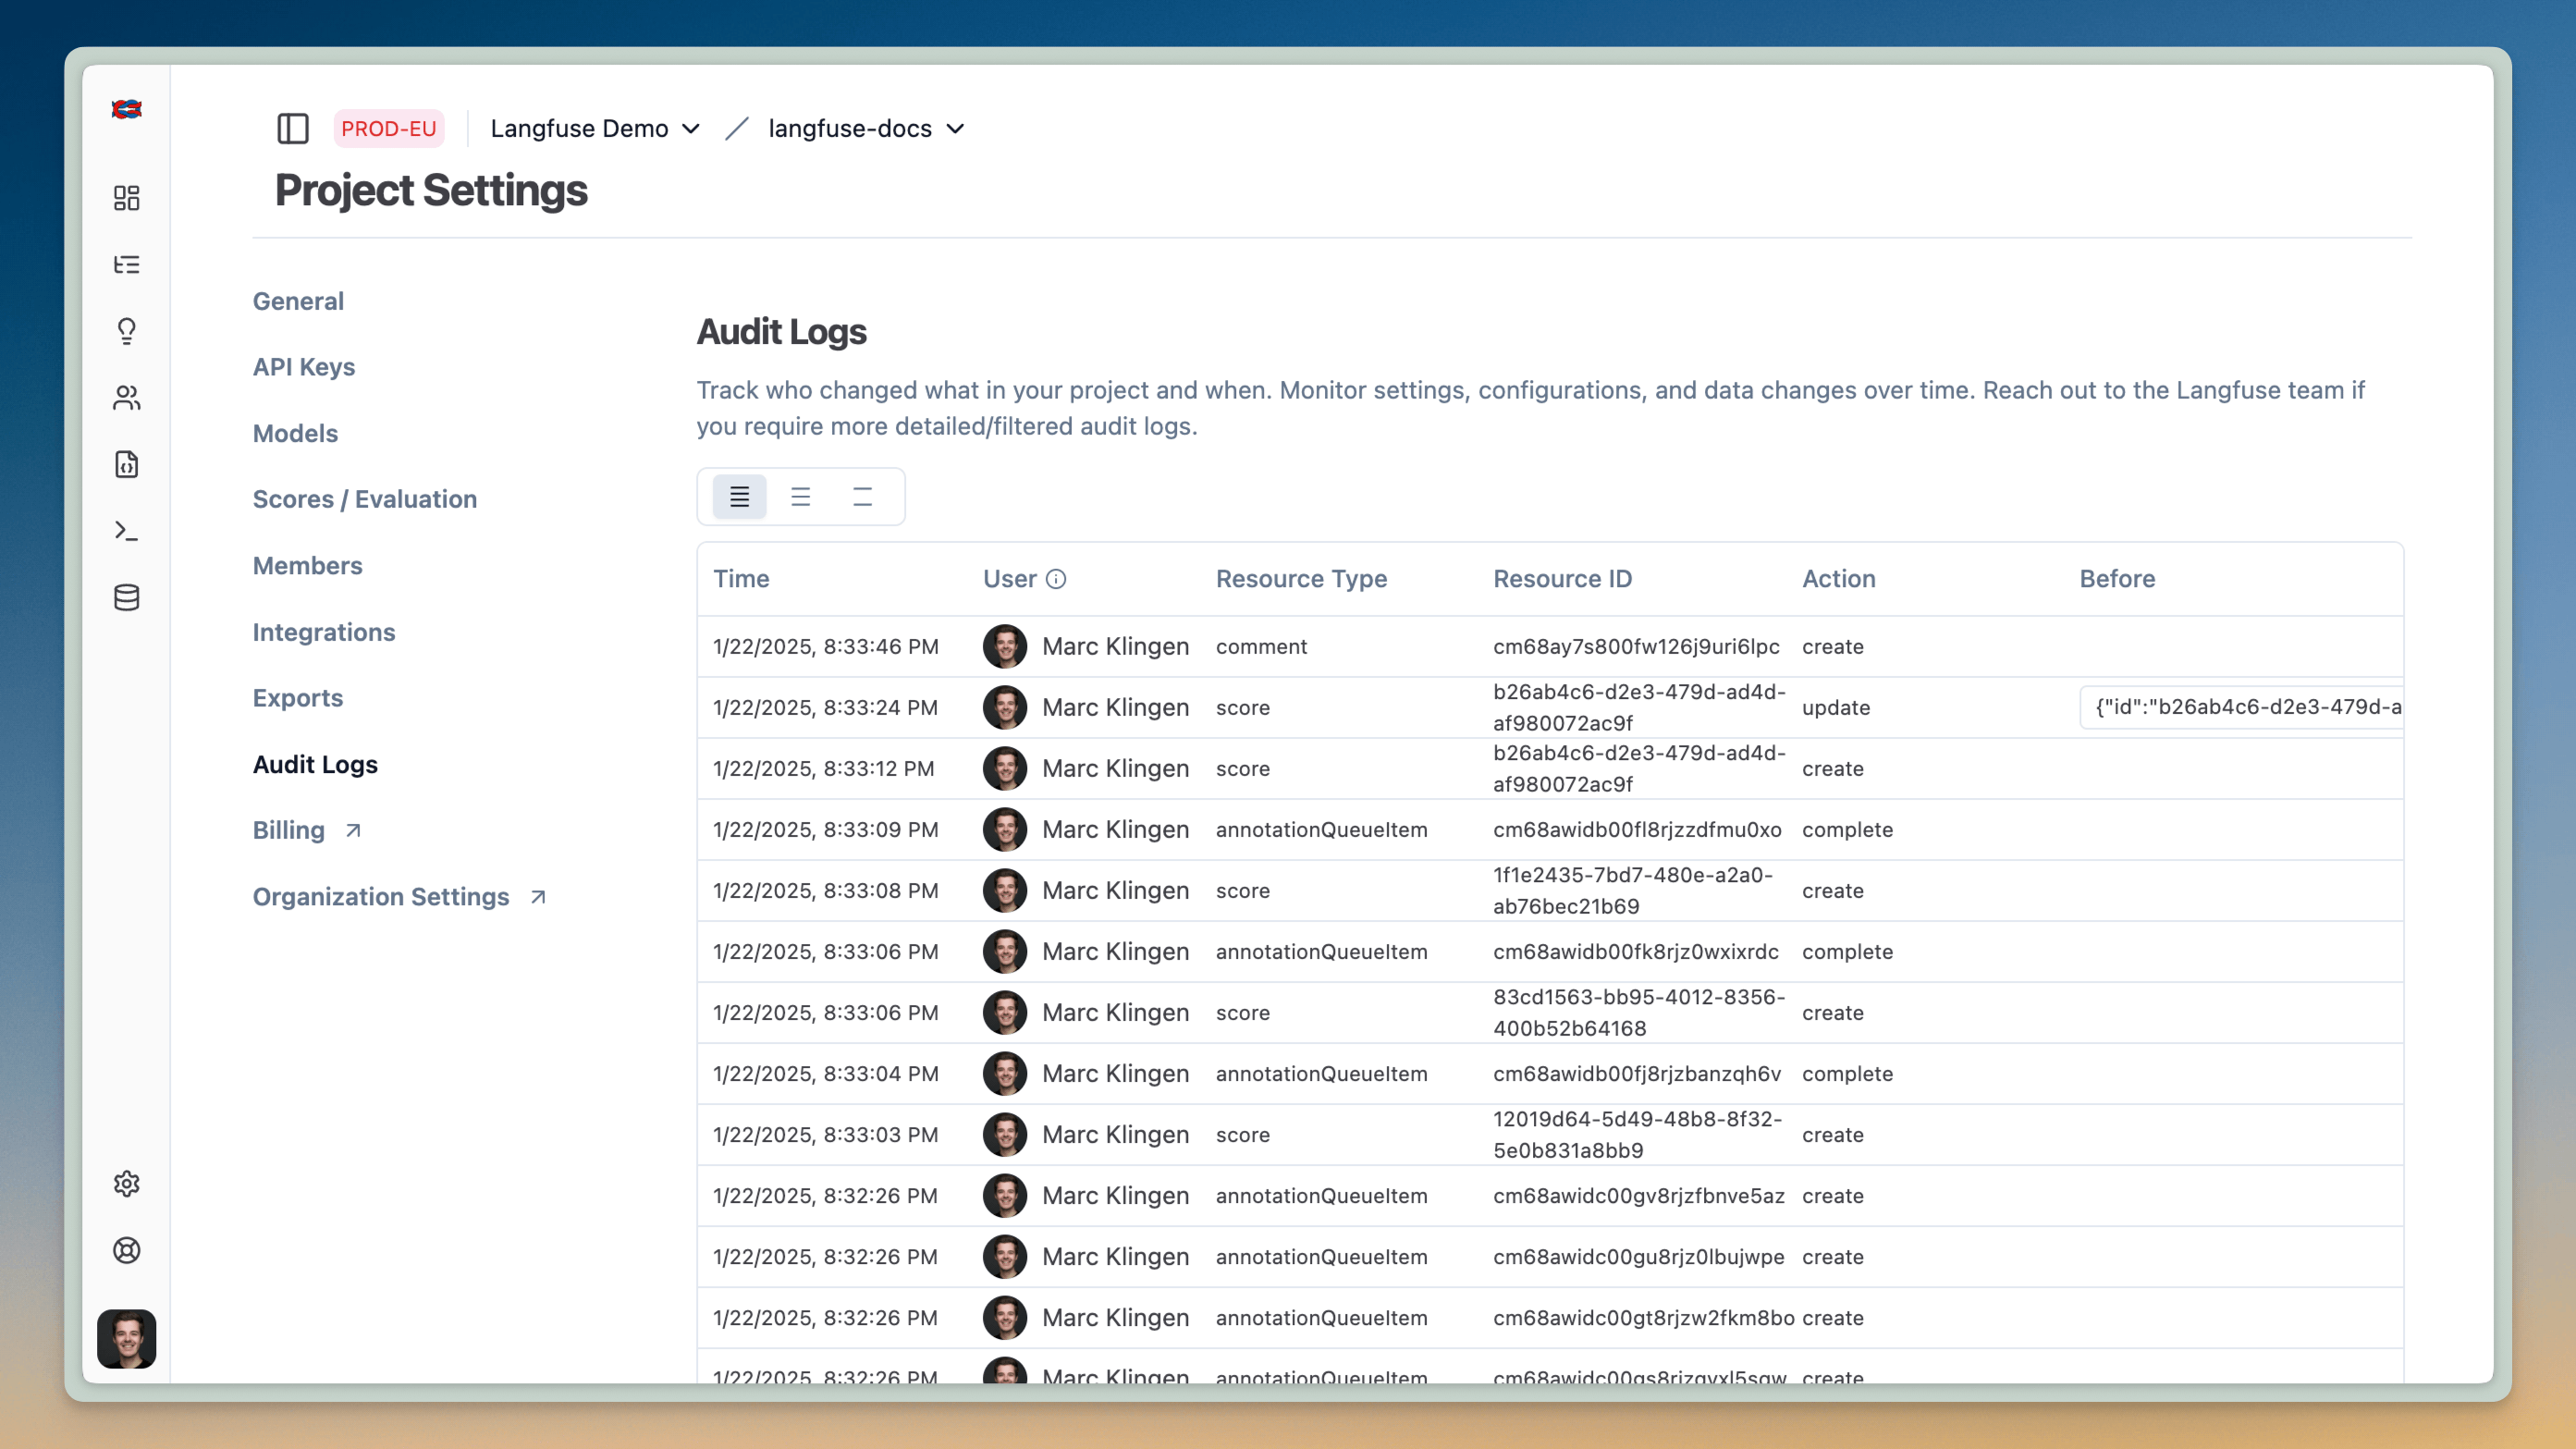Open Users via the people sidebar icon
2576x1449 pixels.
tap(126, 398)
